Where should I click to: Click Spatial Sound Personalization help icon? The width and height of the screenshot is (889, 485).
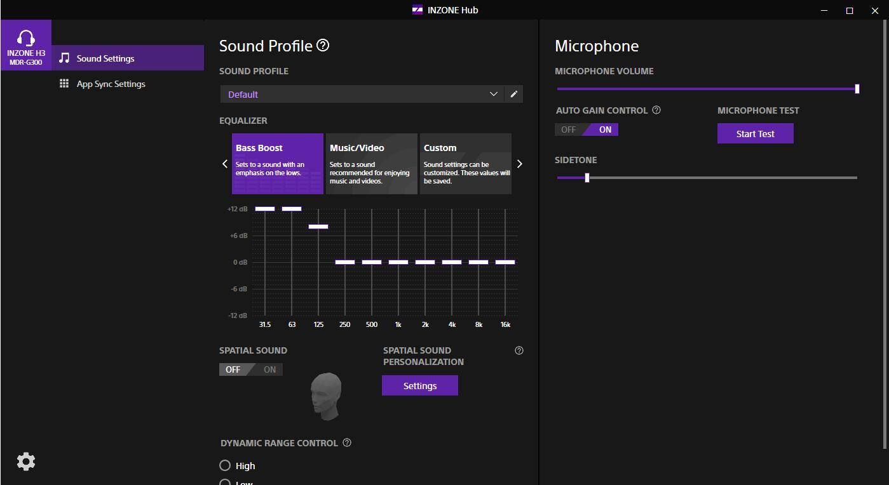(x=519, y=350)
